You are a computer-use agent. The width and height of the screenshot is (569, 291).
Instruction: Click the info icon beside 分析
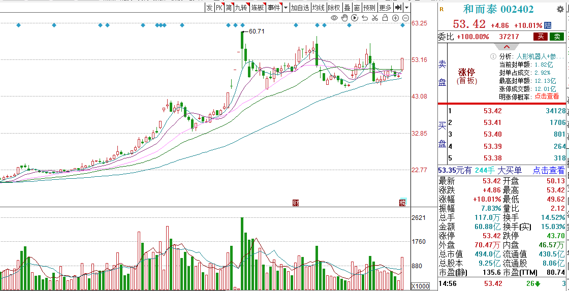(x=493, y=56)
